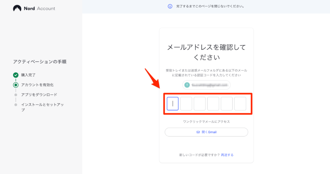The height and width of the screenshot is (174, 330).
Task: Click the fourth verification code box
Action: click(213, 104)
